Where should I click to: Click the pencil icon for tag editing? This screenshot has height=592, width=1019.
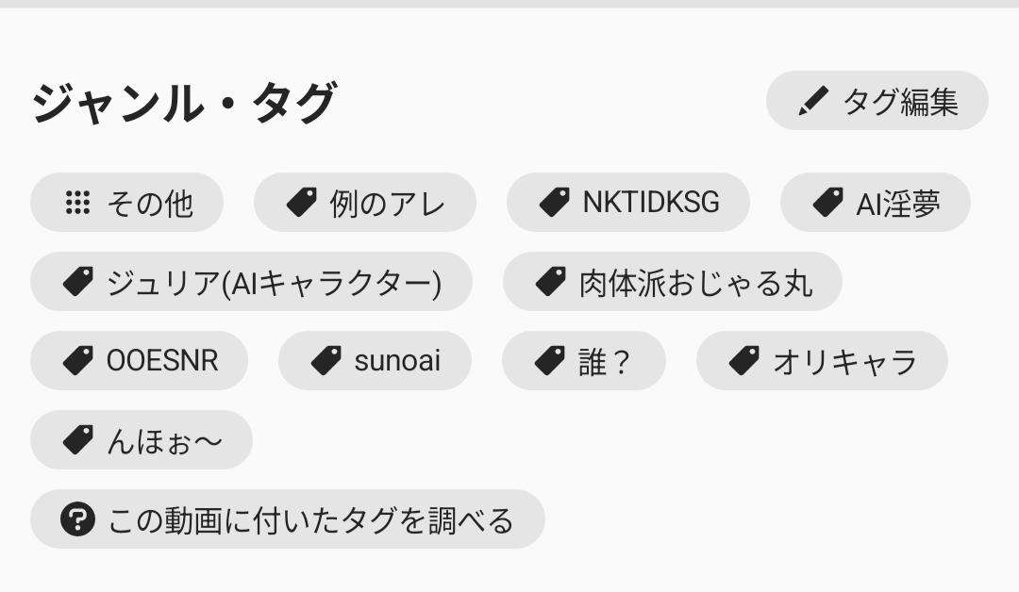[x=813, y=101]
